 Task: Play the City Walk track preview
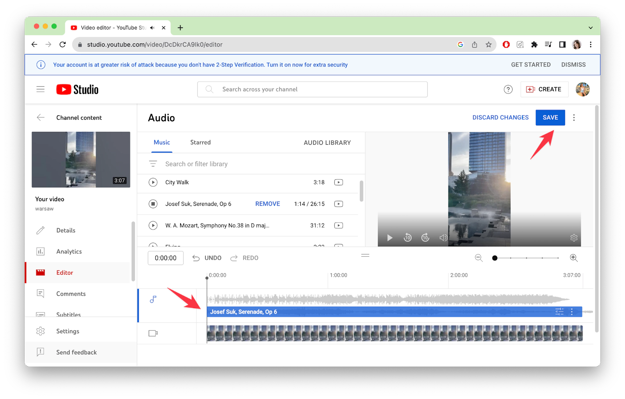153,182
